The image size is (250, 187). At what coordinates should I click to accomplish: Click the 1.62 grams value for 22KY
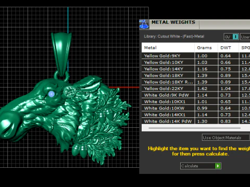[x=202, y=88]
